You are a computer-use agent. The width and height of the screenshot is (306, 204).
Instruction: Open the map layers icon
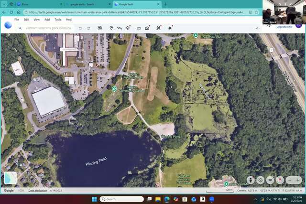(x=128, y=28)
